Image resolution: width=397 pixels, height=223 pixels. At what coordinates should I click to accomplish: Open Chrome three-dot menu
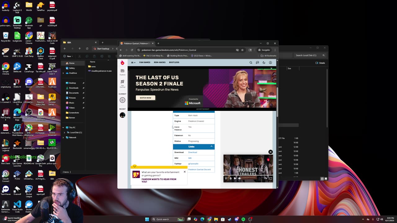pyautogui.click(x=275, y=50)
